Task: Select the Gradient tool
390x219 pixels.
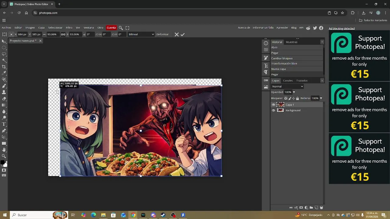Action: 4,105
